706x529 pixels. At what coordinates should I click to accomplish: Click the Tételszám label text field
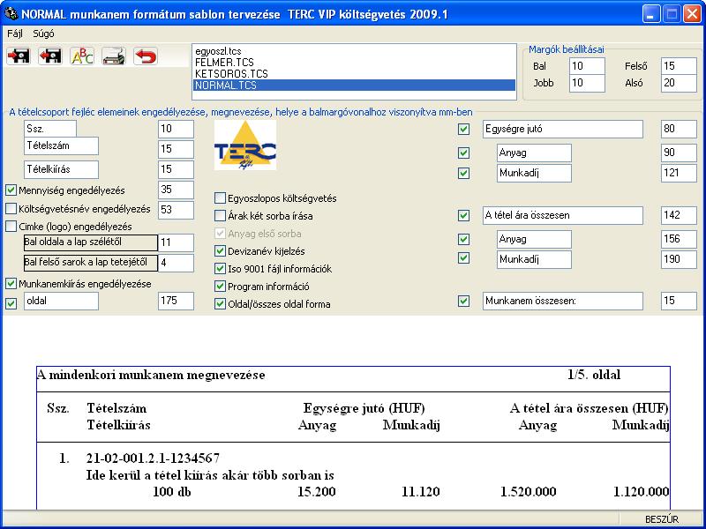(61, 146)
